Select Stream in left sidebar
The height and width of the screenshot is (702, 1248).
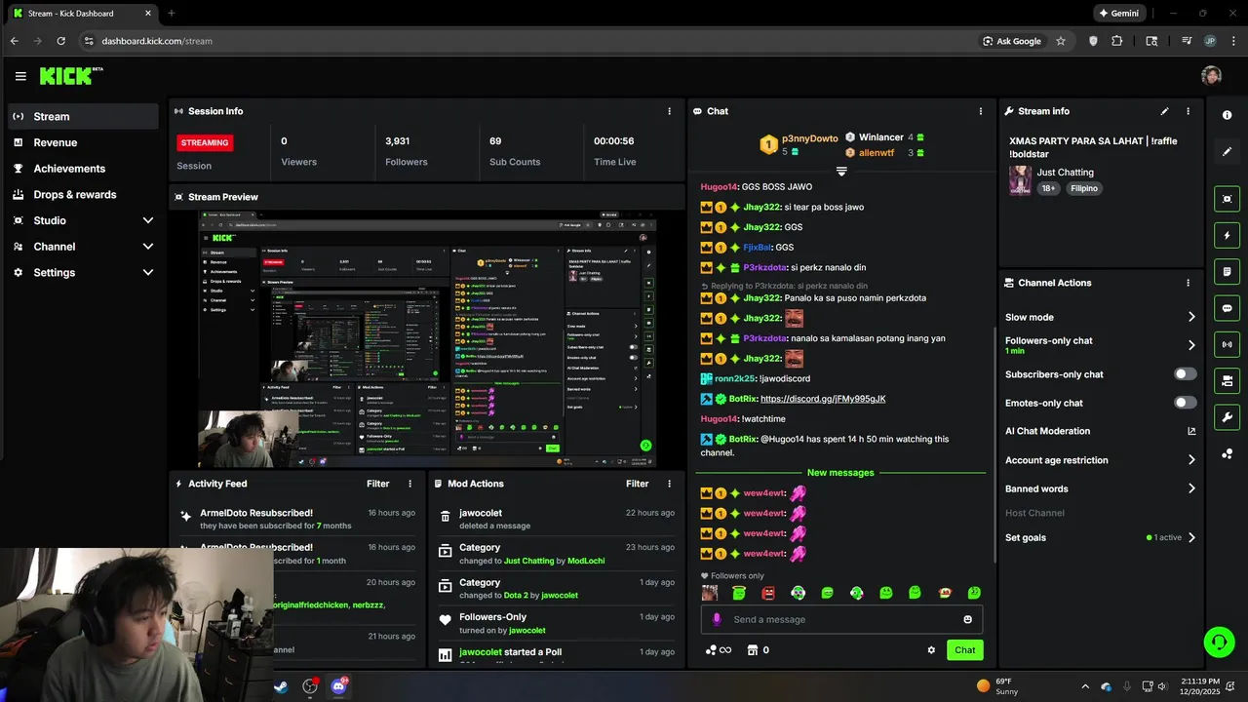pos(83,116)
